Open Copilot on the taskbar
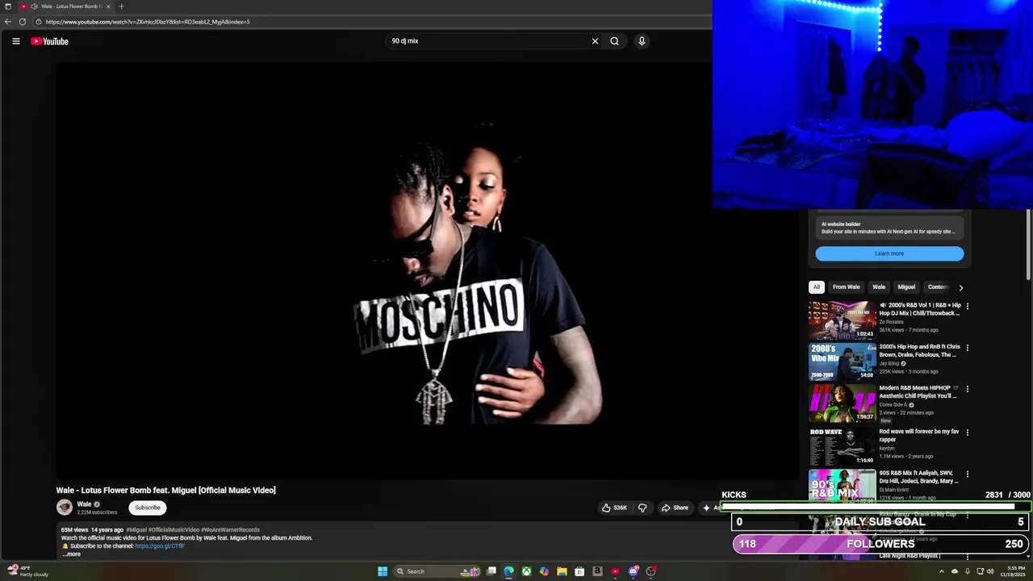Viewport: 1033px width, 581px height. tap(544, 571)
